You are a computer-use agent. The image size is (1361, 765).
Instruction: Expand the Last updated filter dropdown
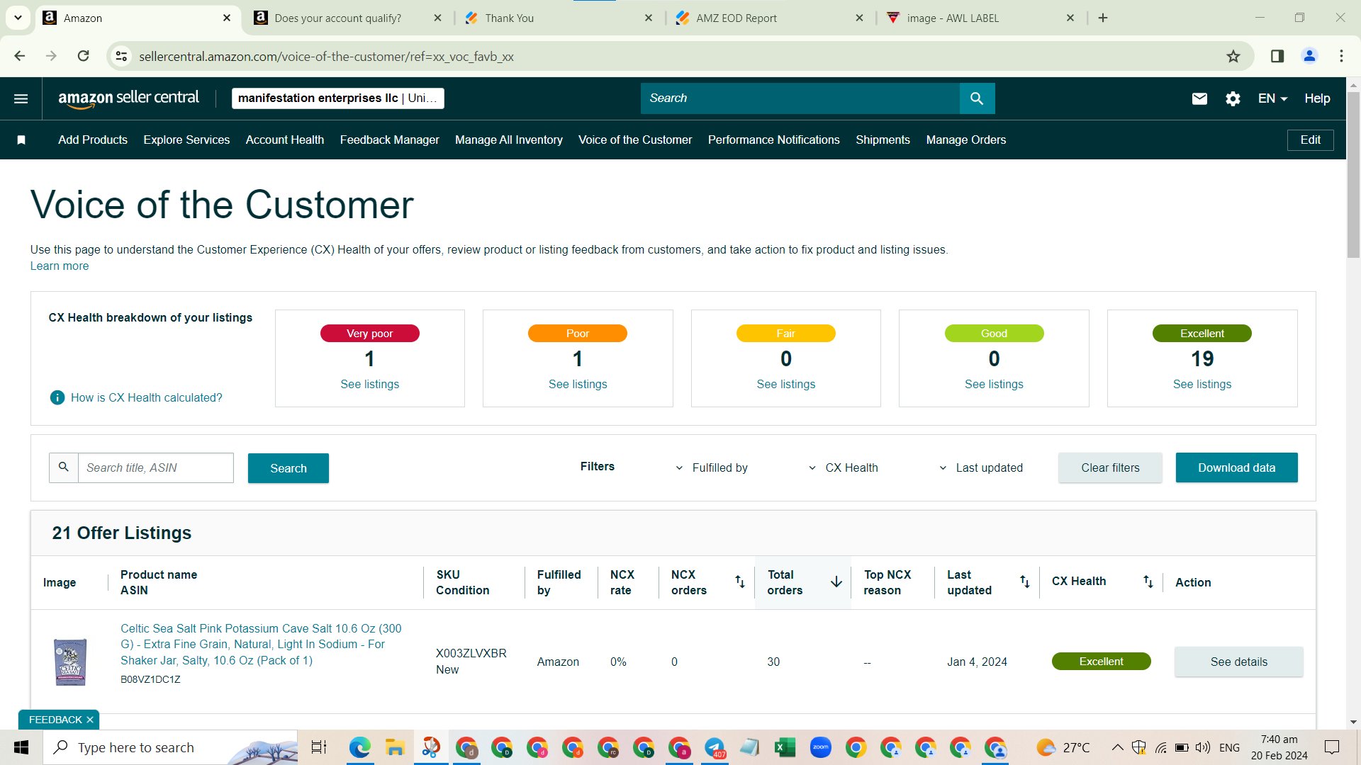980,468
